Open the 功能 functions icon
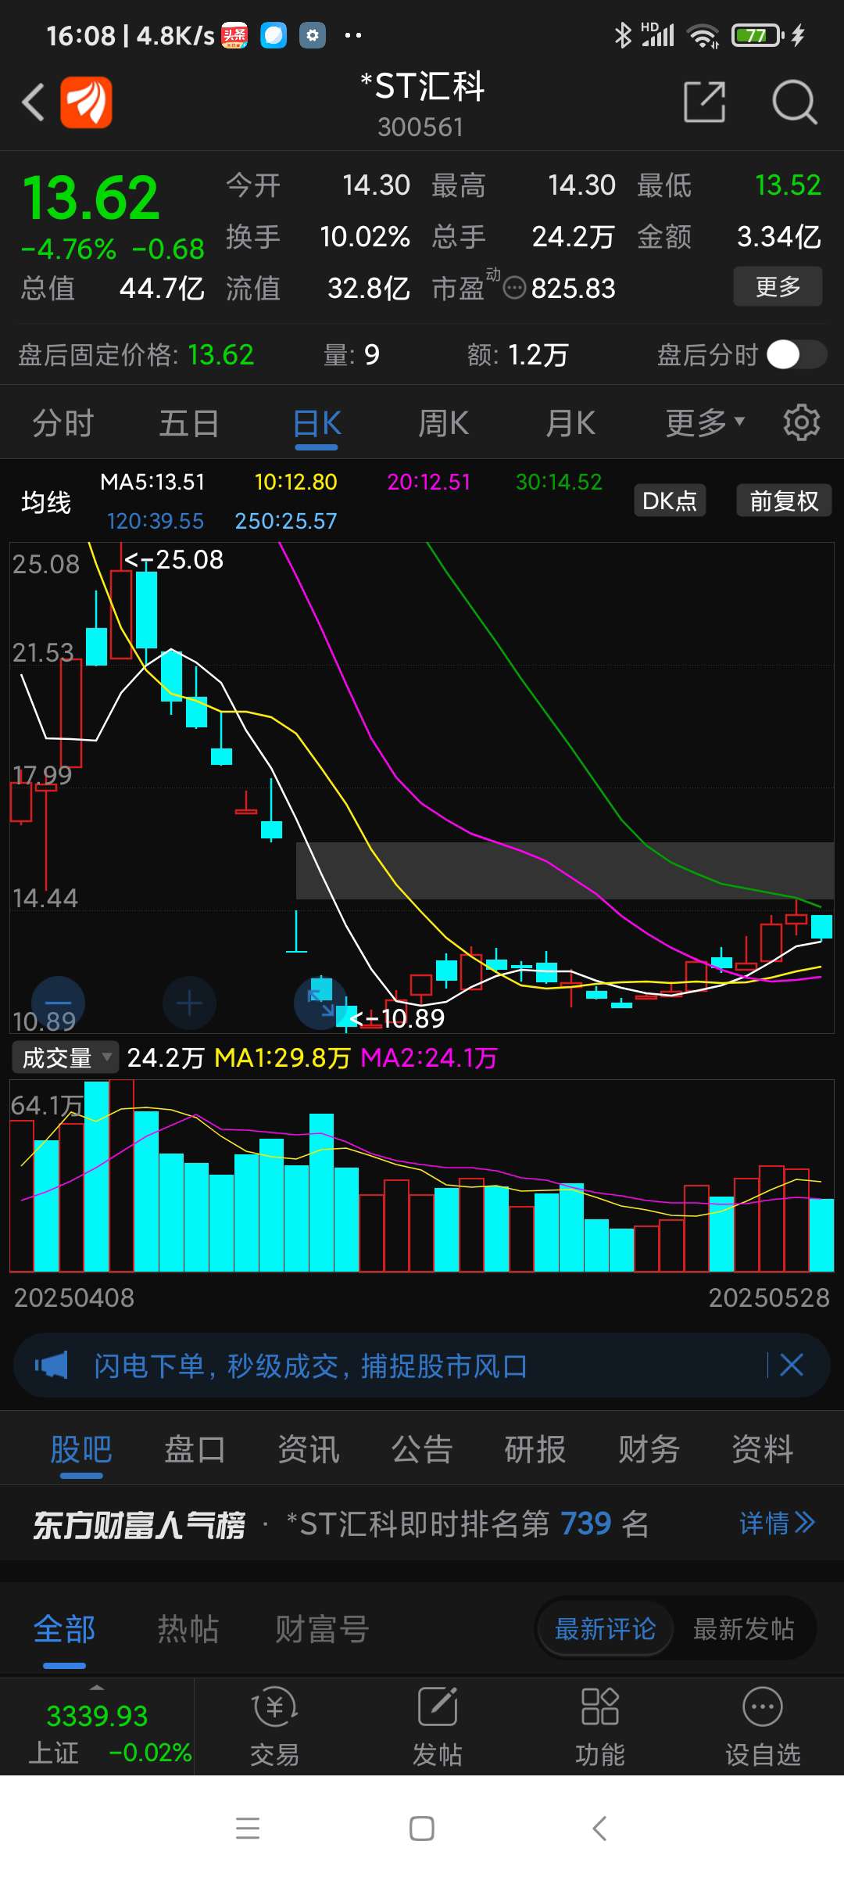This screenshot has width=844, height=1877. click(600, 1728)
